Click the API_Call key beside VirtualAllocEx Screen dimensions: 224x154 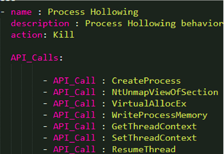[74, 104]
